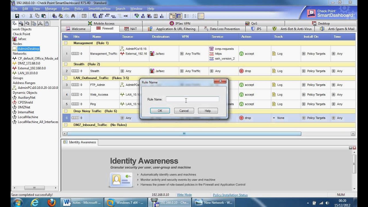This screenshot has height=207, width=368.
Task: Click inside the Rule Name text field
Action: click(x=192, y=99)
